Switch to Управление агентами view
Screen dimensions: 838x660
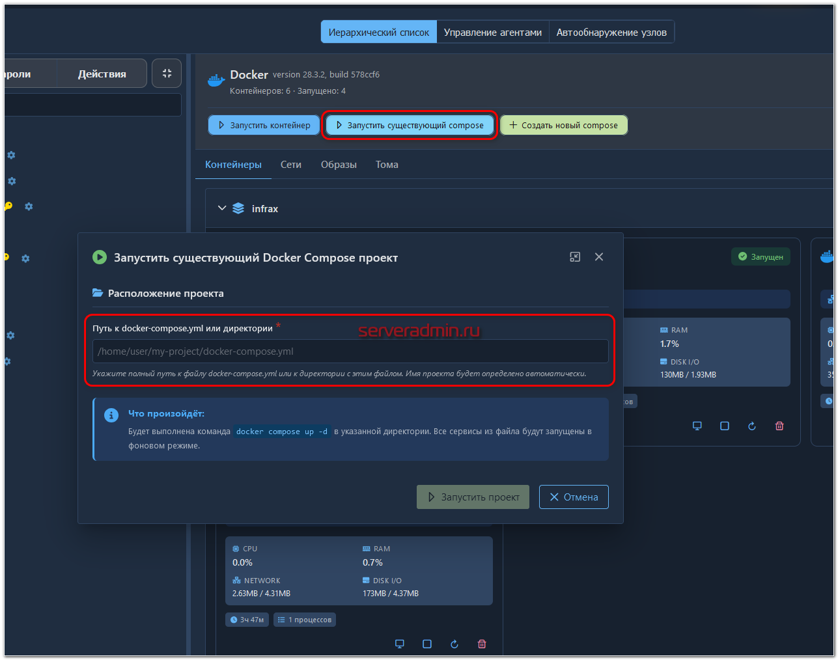tap(492, 32)
